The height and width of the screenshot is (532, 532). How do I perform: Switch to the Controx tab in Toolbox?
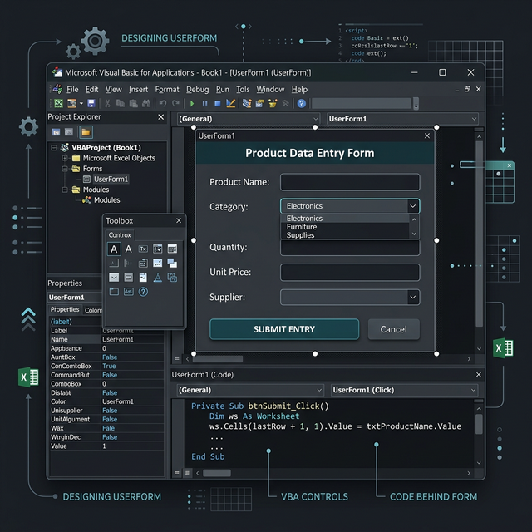(120, 234)
